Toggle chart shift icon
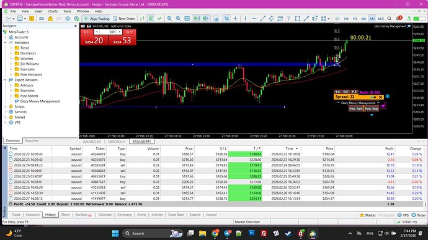This screenshot has height=240, width=428. 205,19
